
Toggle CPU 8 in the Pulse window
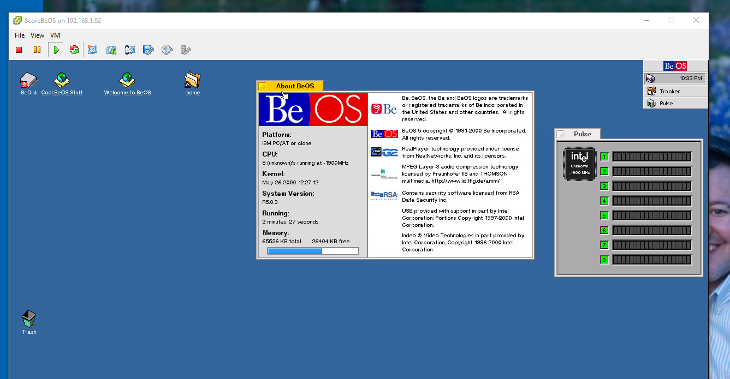[x=604, y=260]
